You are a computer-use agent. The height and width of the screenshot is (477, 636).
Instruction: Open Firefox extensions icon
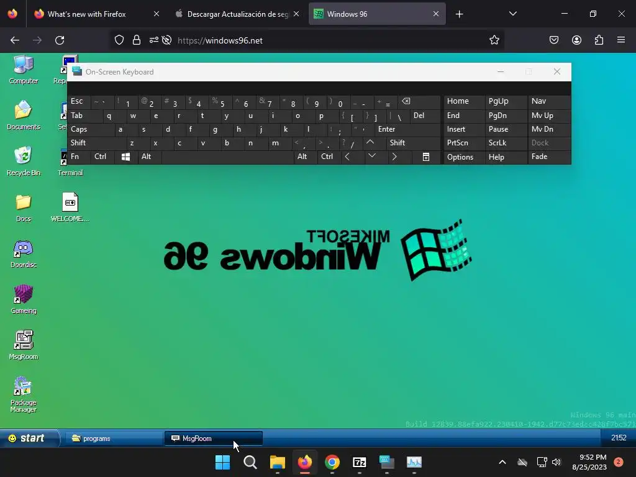coord(599,40)
